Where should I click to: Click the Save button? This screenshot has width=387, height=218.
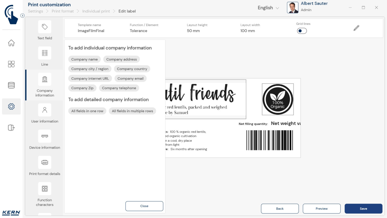[x=363, y=209]
